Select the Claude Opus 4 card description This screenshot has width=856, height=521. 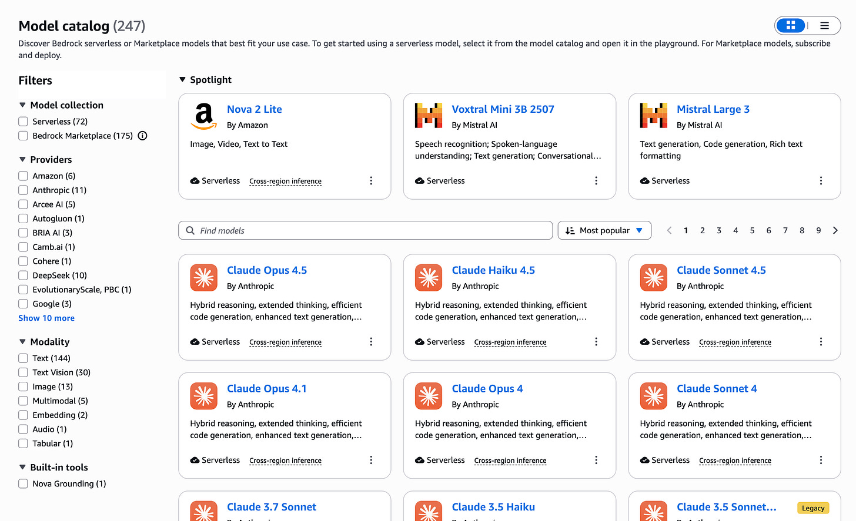pos(501,429)
